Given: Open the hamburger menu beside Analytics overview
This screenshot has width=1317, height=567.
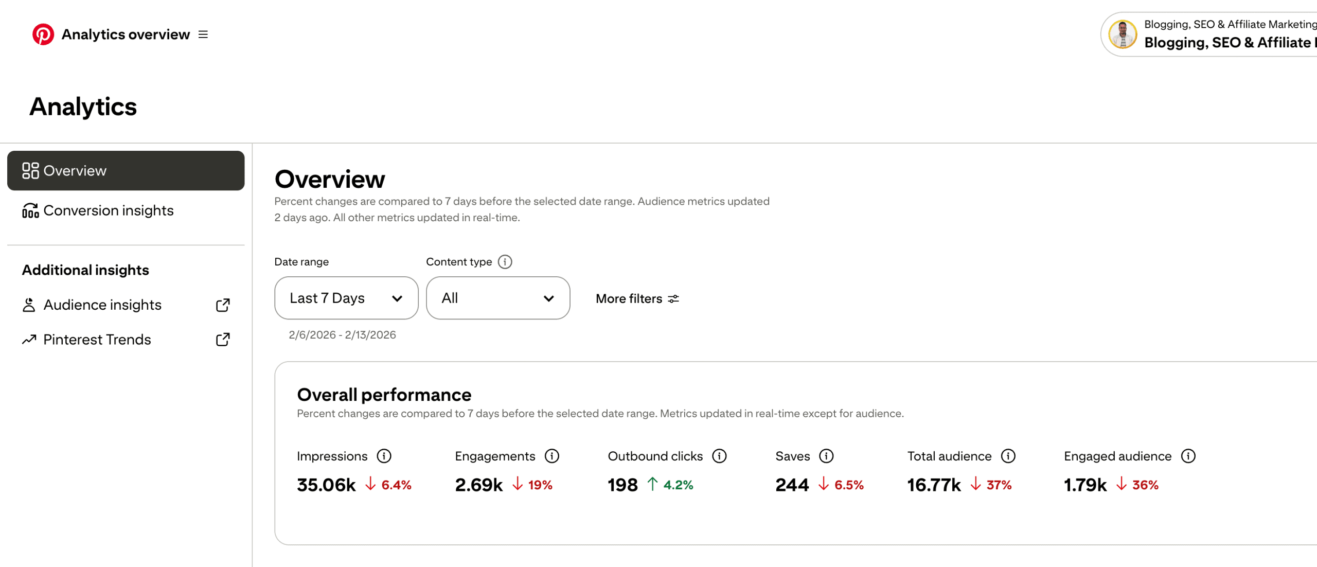Looking at the screenshot, I should [x=203, y=34].
